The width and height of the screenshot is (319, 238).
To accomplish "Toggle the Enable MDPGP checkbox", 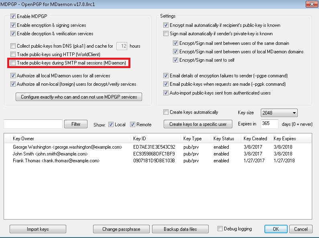I will coord(13,16).
